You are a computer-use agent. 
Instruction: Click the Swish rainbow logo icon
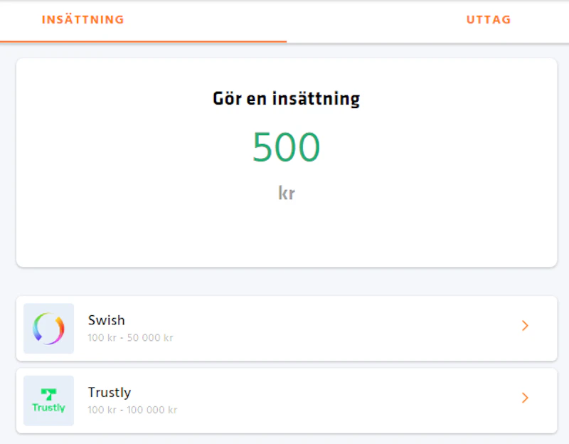(x=48, y=329)
